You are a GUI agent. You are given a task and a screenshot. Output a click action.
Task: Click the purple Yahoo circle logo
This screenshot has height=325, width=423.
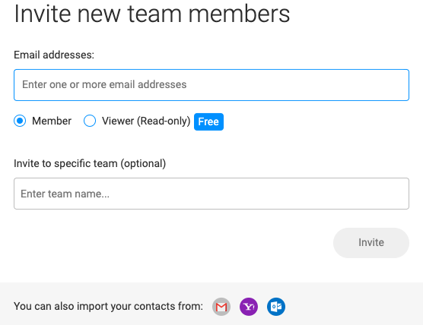(249, 307)
